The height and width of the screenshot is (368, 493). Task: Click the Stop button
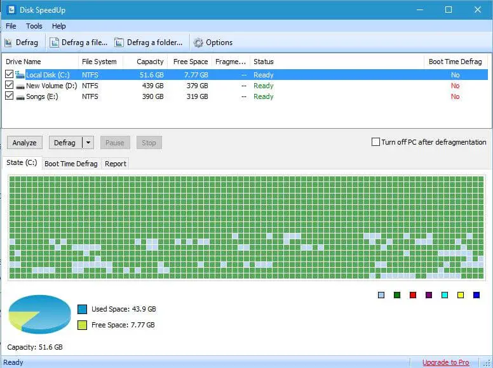[x=149, y=143]
